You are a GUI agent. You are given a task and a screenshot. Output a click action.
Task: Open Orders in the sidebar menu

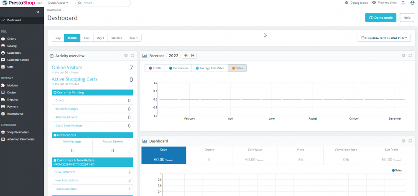pos(11,39)
